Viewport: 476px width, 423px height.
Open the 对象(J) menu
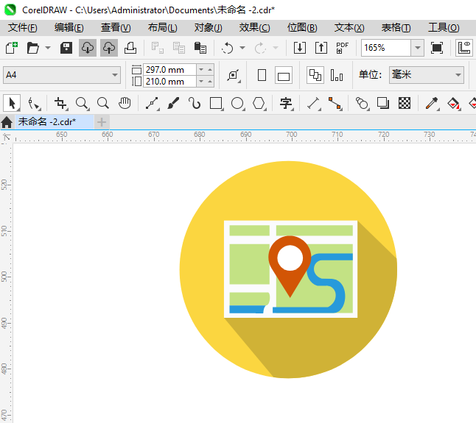point(209,27)
